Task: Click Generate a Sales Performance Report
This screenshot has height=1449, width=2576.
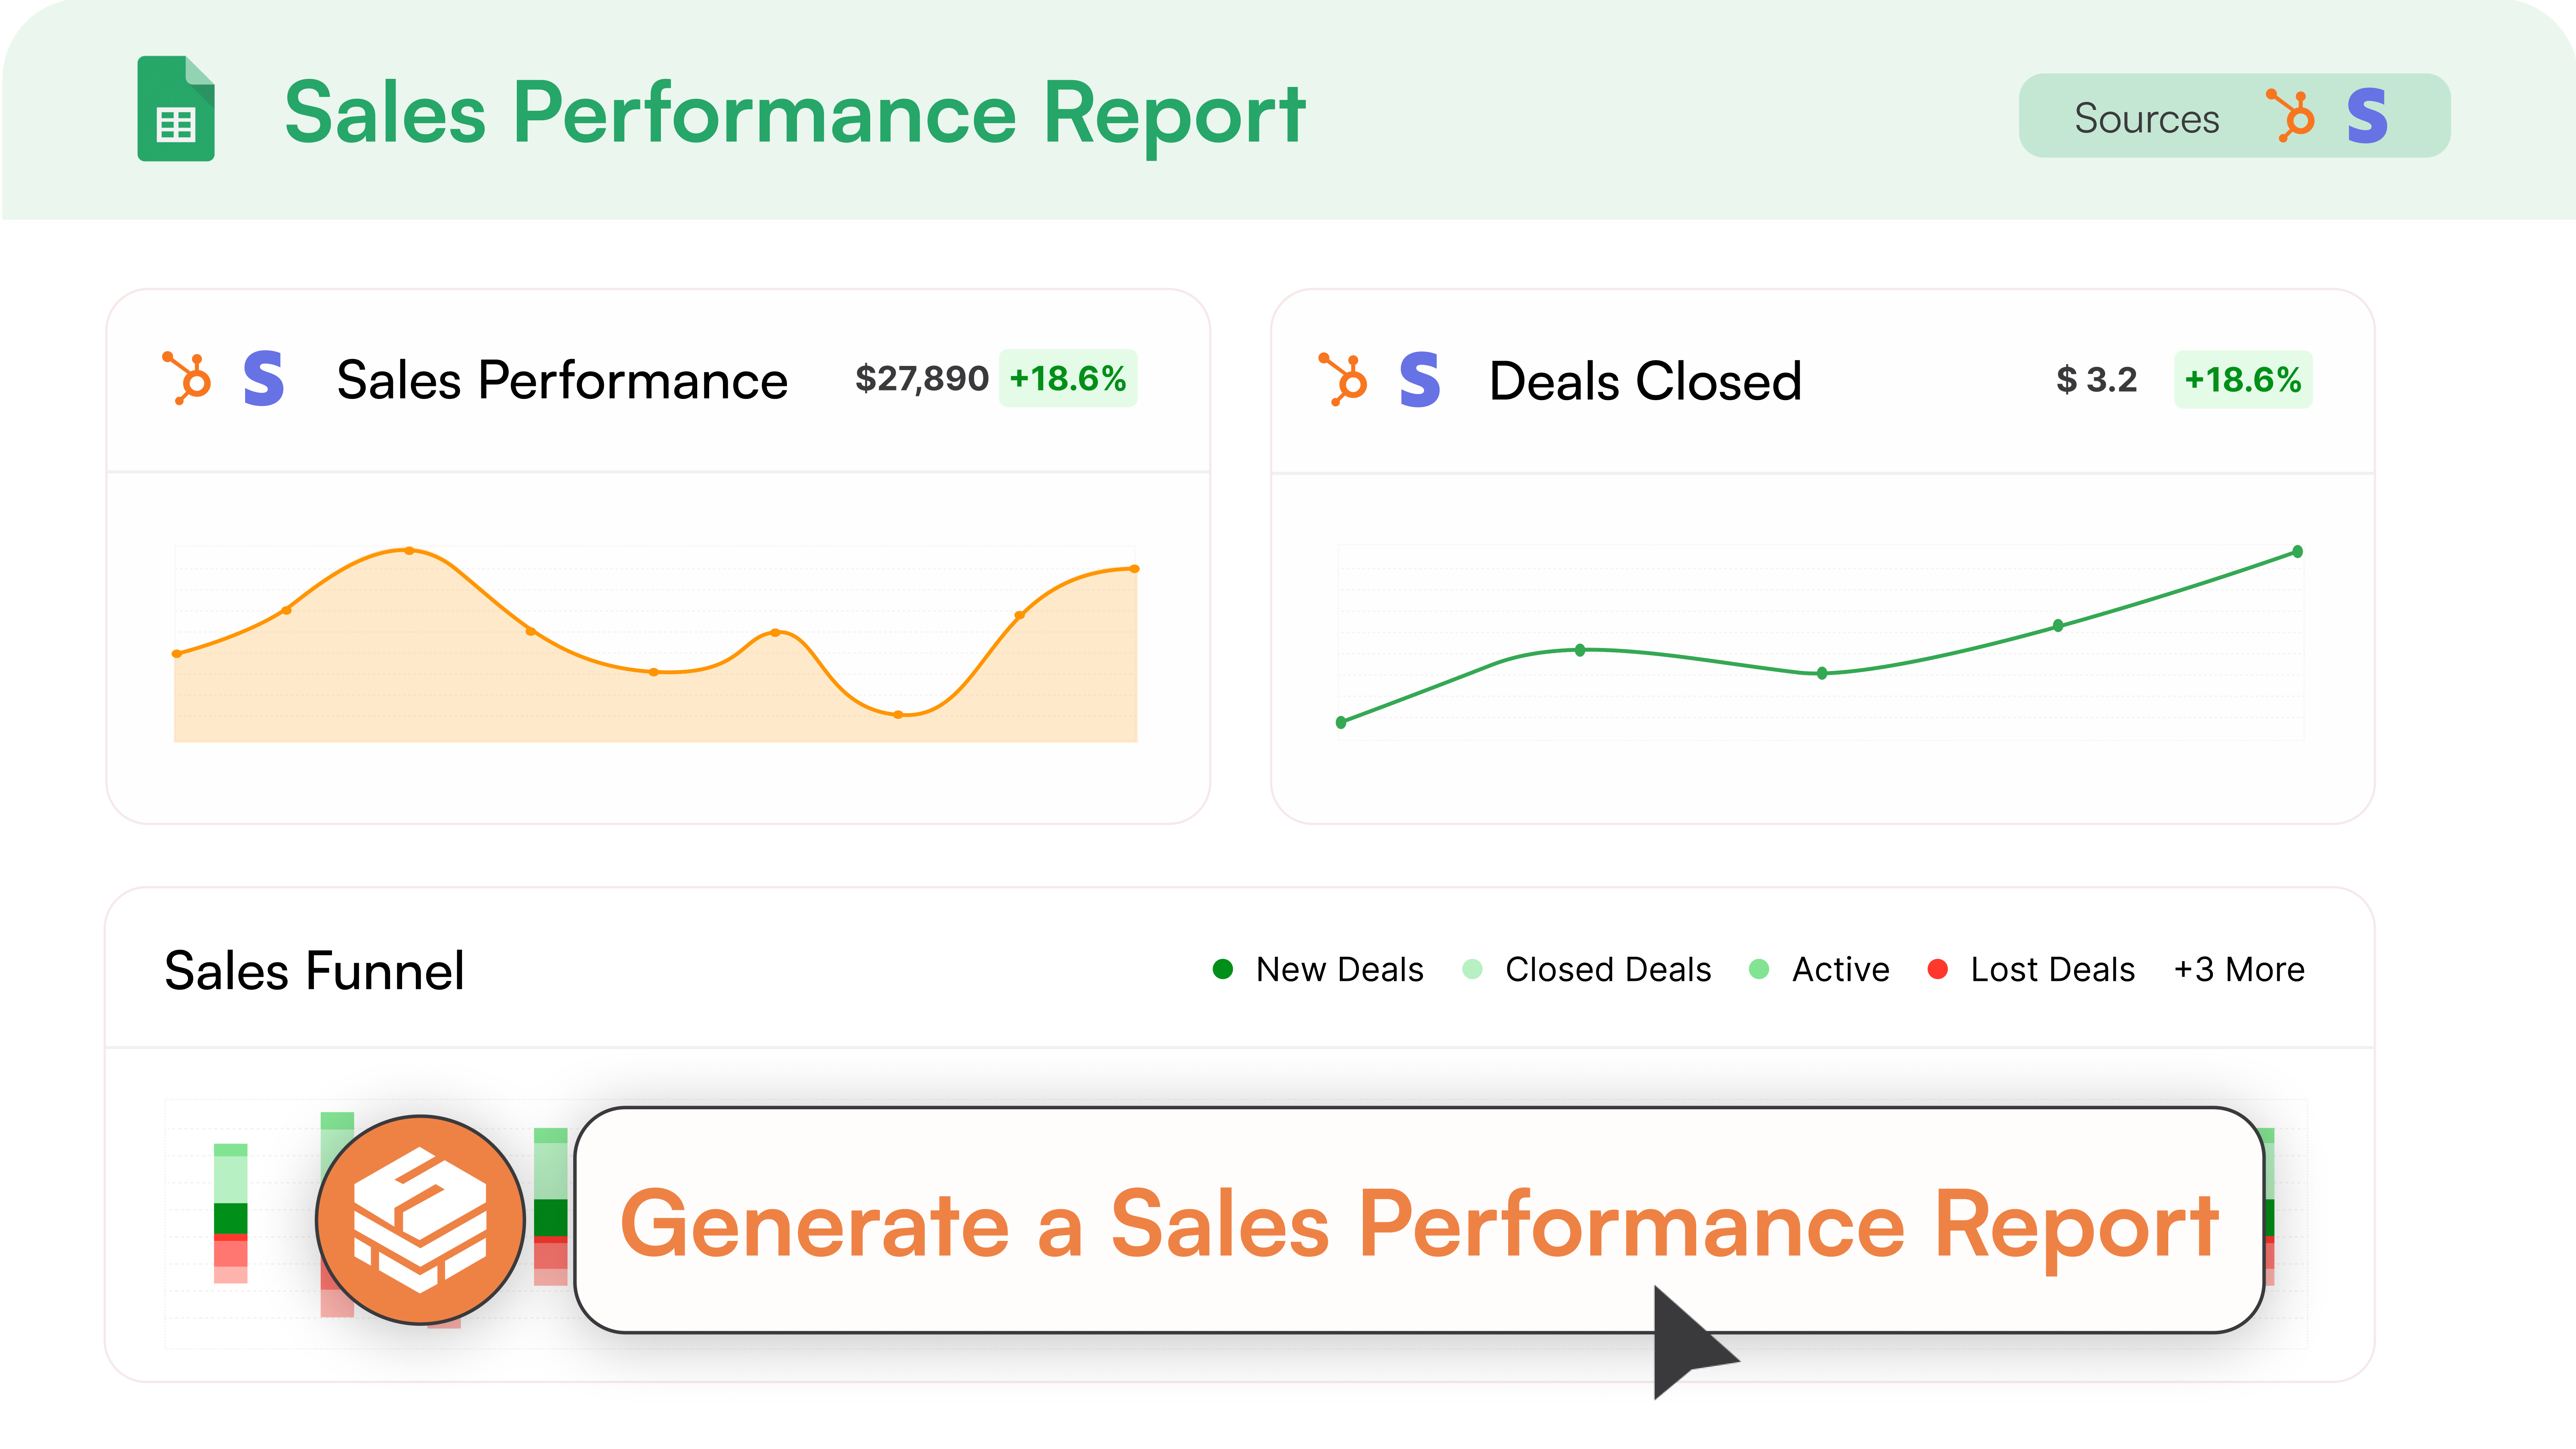Action: pyautogui.click(x=1418, y=1222)
